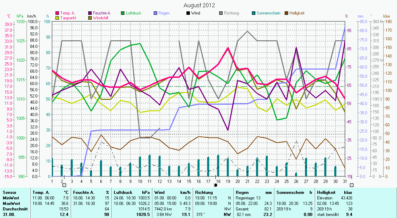Click the new moon icon below day 18
Image resolution: width=397 pixels, height=218 pixels.
click(216, 185)
